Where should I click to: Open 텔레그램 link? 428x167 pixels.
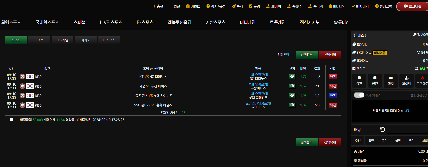click(384, 6)
